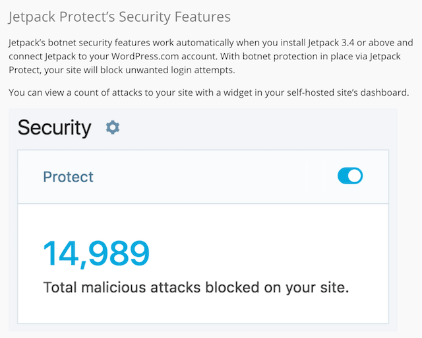Click the Total malicious attacks blocked text
Screen dimensions: 422x338
pyautogui.click(x=196, y=288)
